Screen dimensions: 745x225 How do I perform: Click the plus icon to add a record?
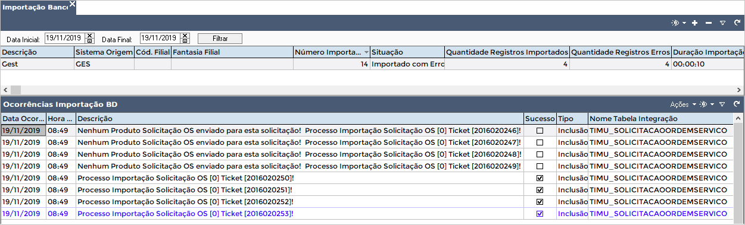(694, 23)
